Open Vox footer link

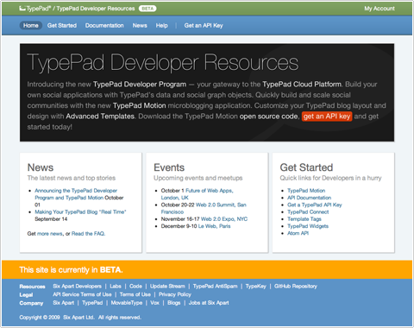click(x=154, y=303)
